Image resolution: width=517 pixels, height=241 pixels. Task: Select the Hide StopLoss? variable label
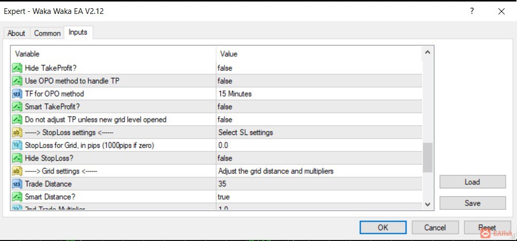pyautogui.click(x=49, y=158)
